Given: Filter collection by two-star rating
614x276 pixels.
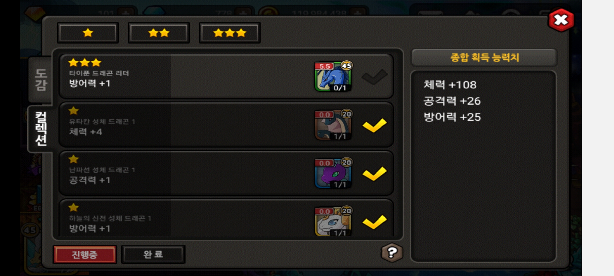Looking at the screenshot, I should pyautogui.click(x=159, y=33).
